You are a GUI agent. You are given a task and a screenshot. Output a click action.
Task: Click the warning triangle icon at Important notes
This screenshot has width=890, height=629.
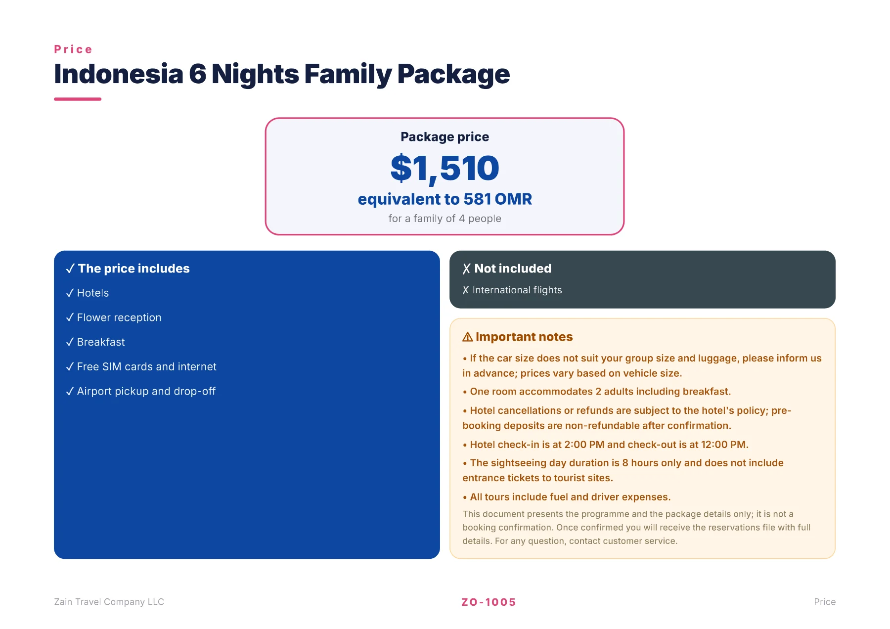[468, 337]
